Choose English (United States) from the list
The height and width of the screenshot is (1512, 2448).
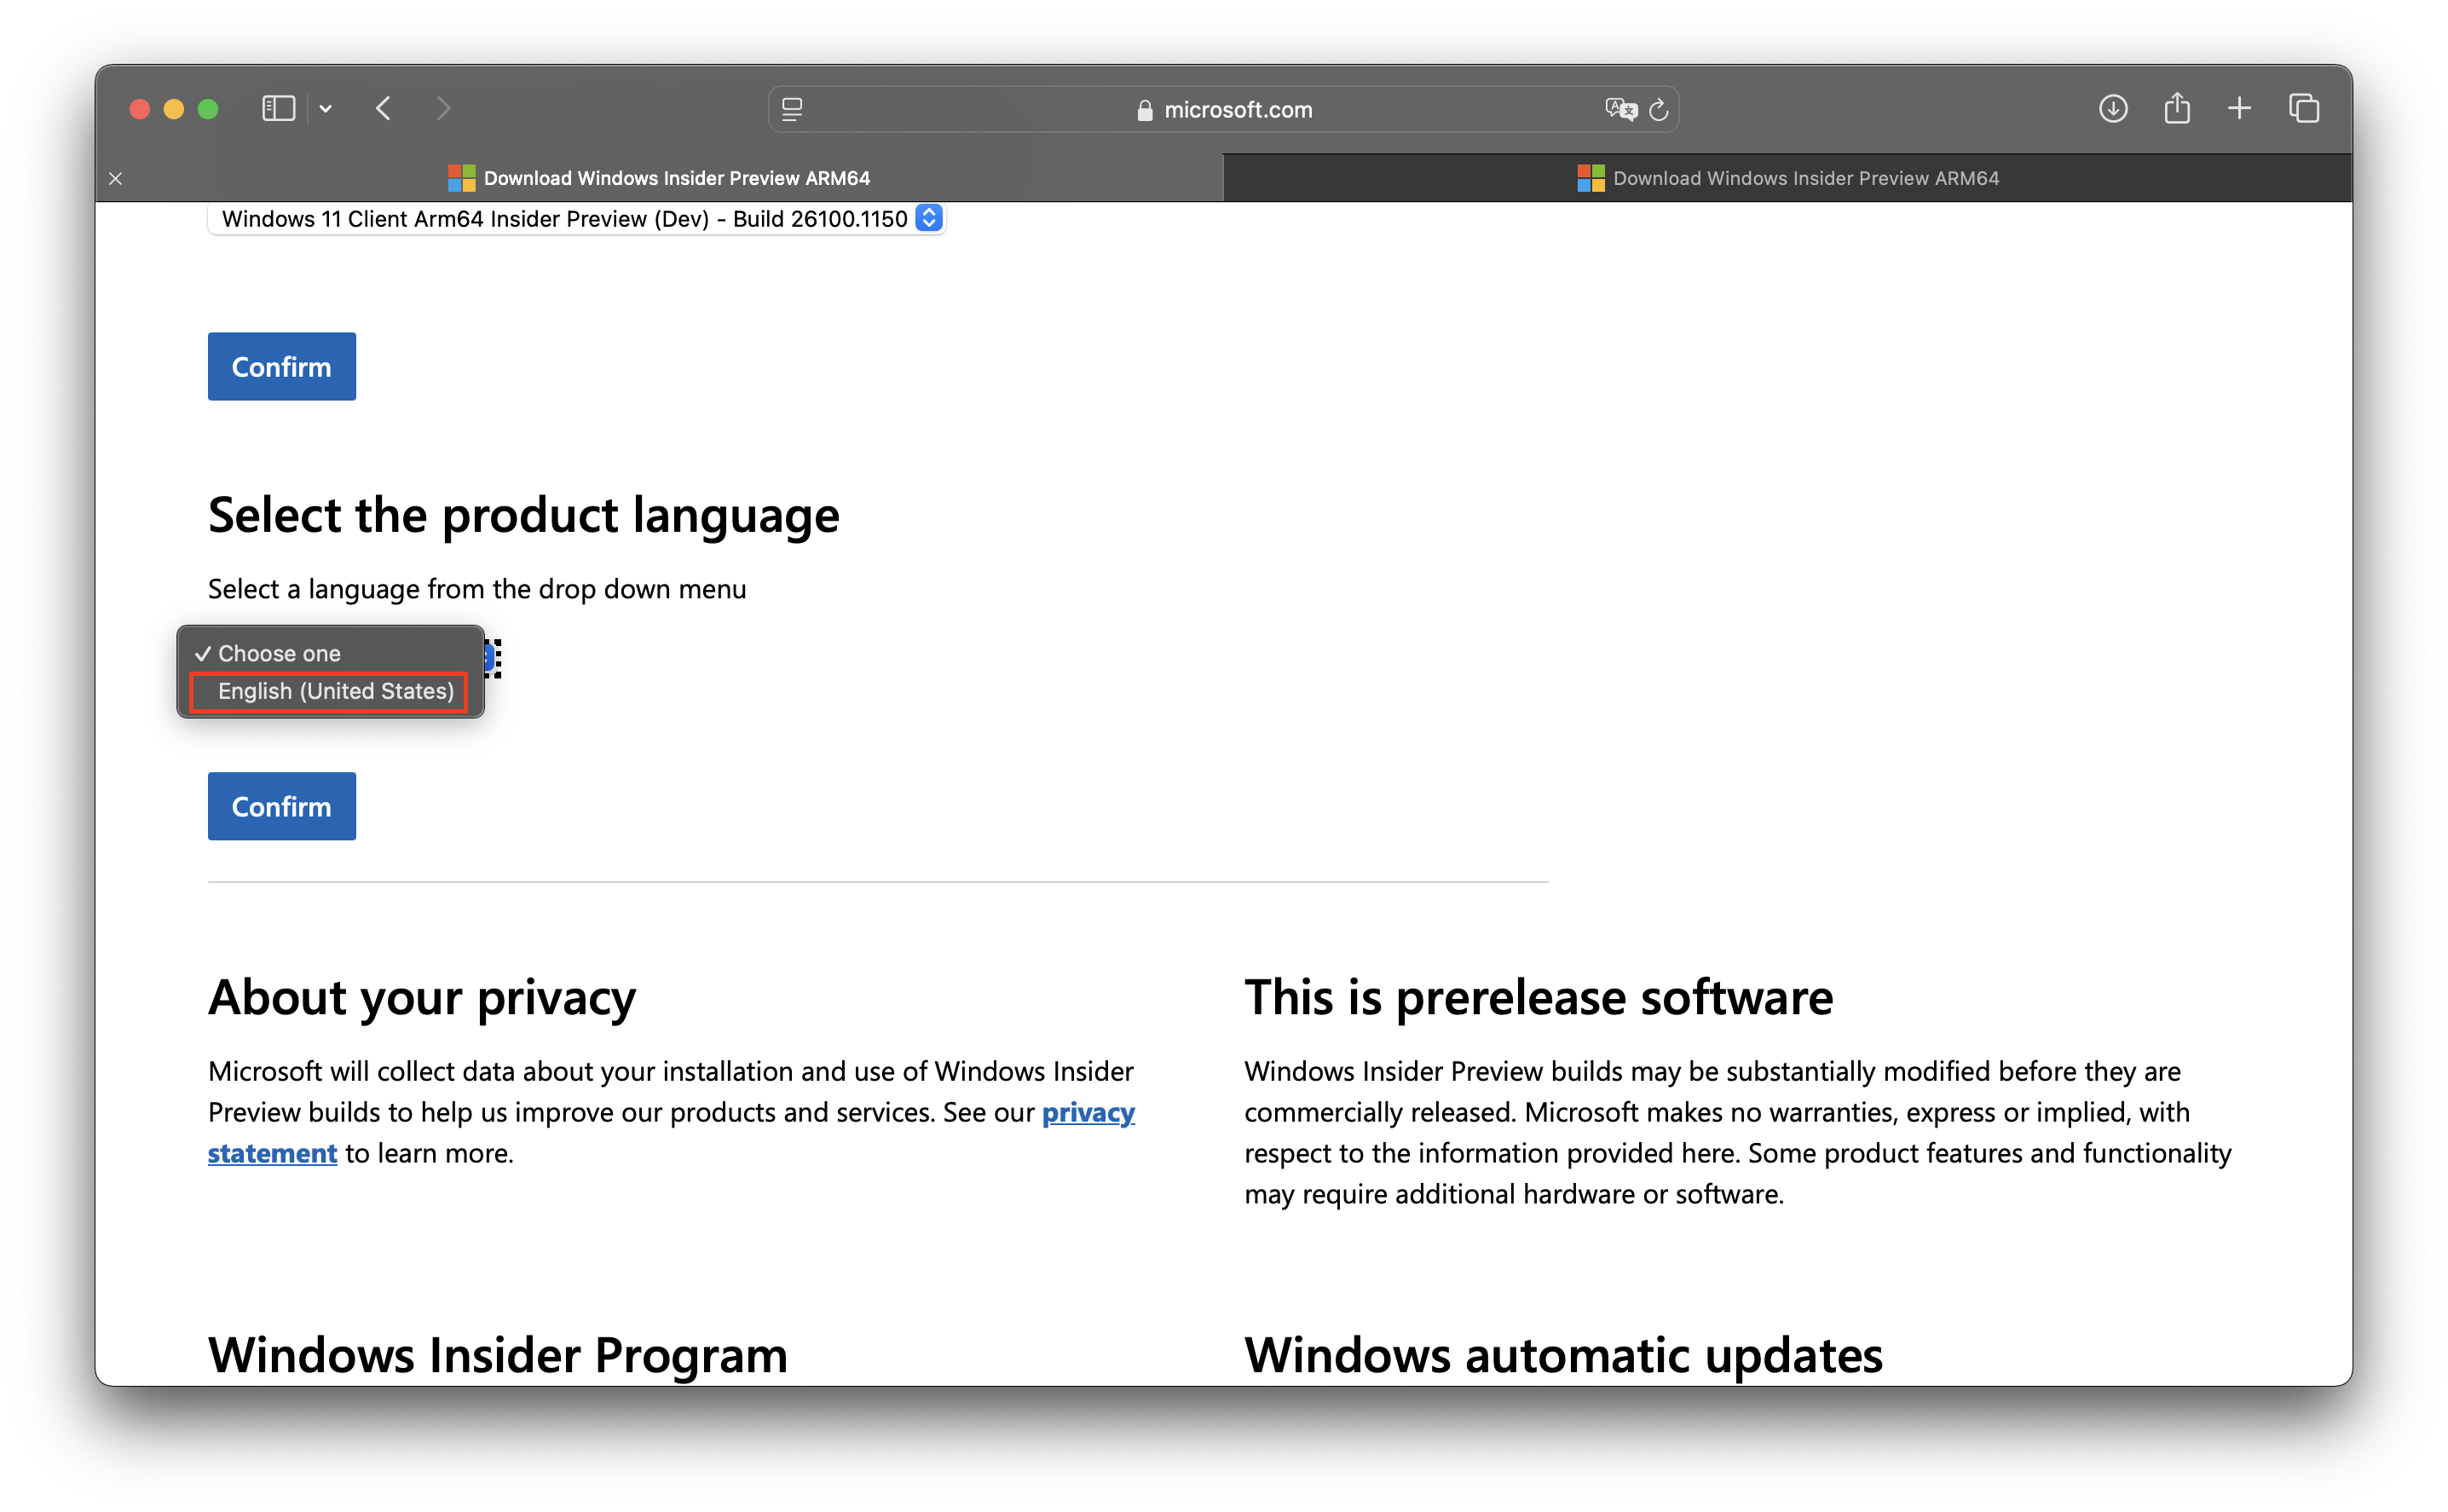click(x=335, y=691)
